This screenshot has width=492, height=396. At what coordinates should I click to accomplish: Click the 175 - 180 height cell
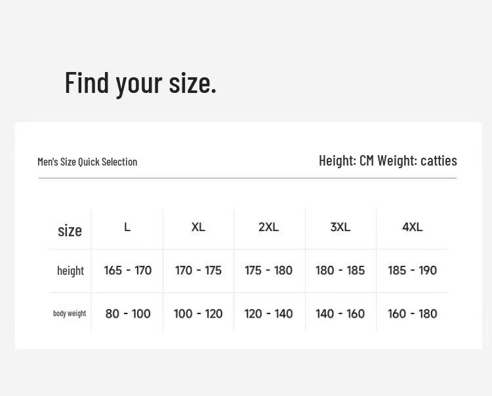click(x=269, y=270)
